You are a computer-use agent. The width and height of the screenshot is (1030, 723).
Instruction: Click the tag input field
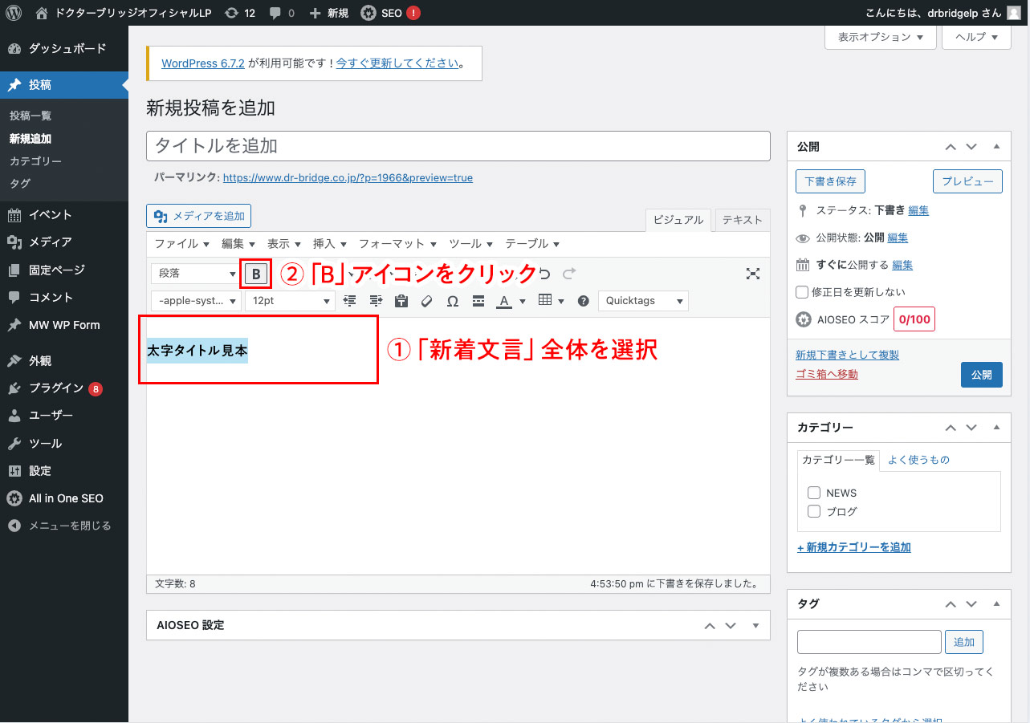869,642
